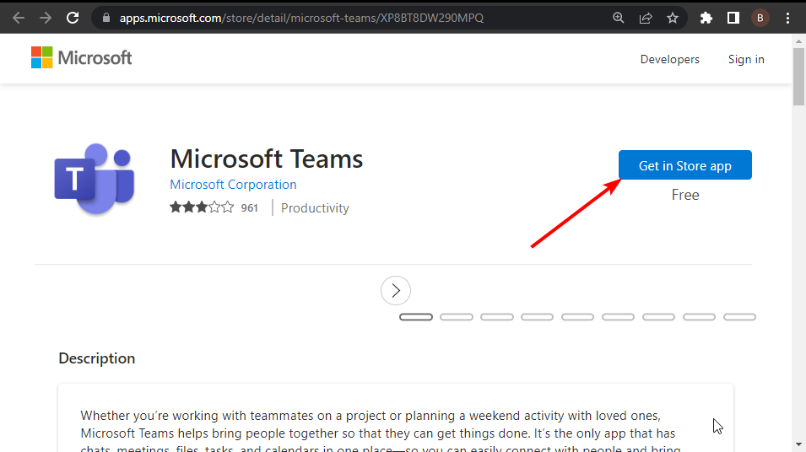Select the second screenshot carousel indicator
The height and width of the screenshot is (452, 806).
pyautogui.click(x=457, y=317)
